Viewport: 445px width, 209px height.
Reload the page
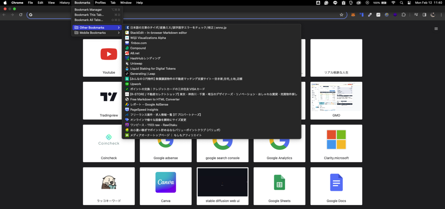tap(21, 15)
